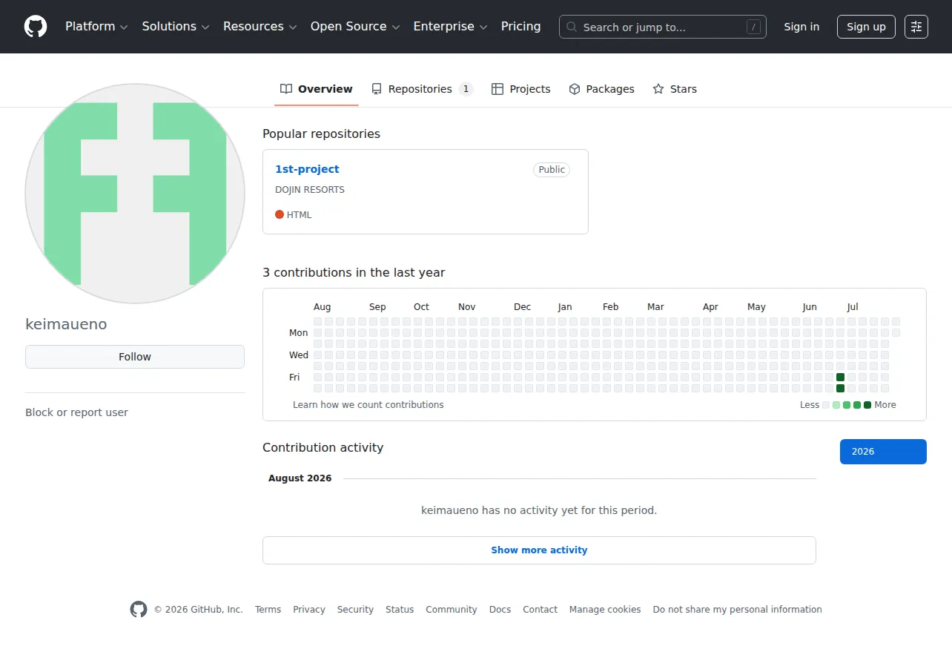
Task: Follow the user keimaueno
Action: coord(135,357)
